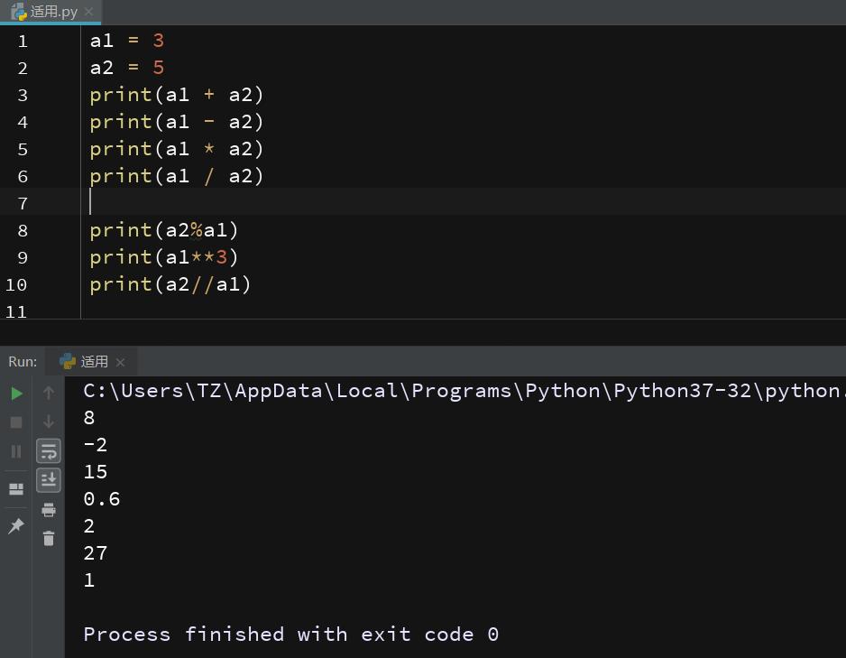Click the down arrow in the console toolbar
This screenshot has height=658, width=846.
[x=48, y=422]
